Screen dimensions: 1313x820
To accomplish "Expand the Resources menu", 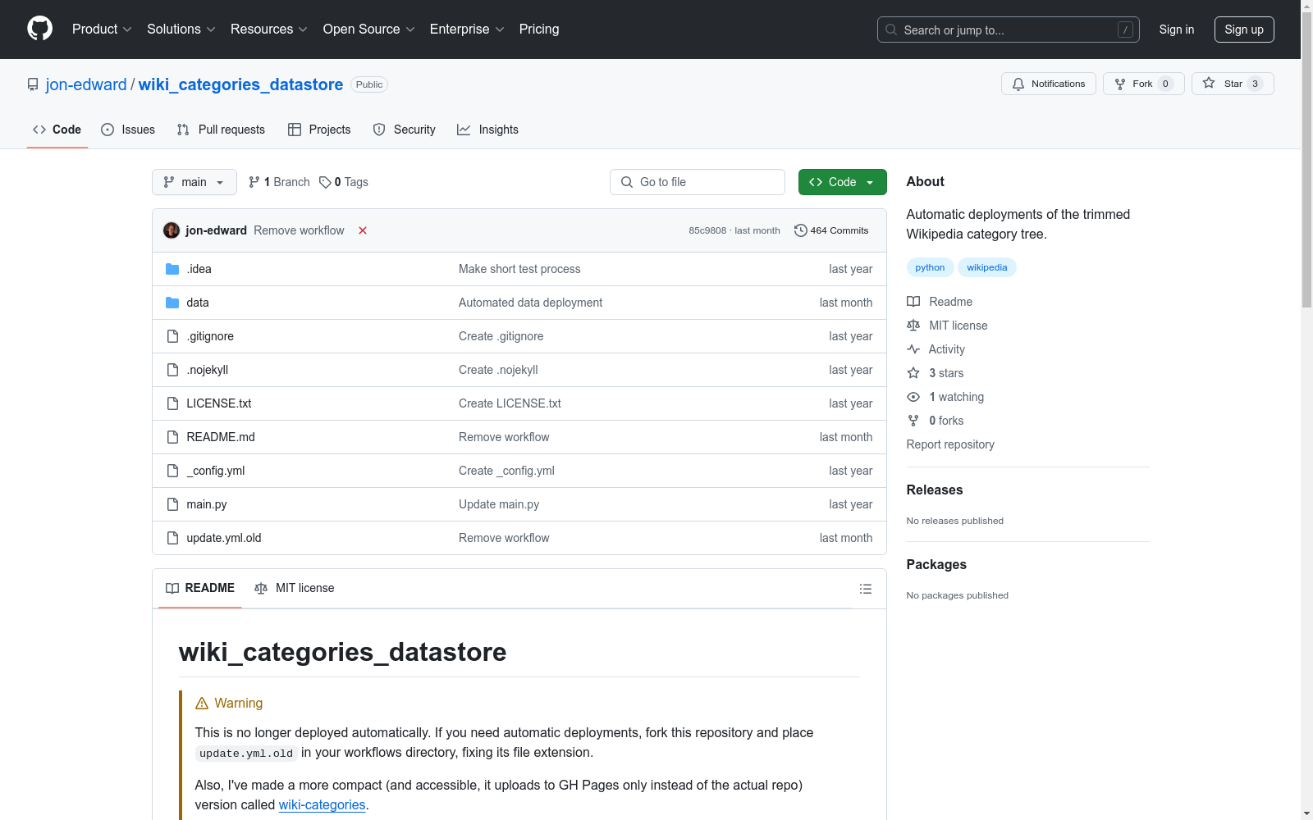I will (x=269, y=30).
